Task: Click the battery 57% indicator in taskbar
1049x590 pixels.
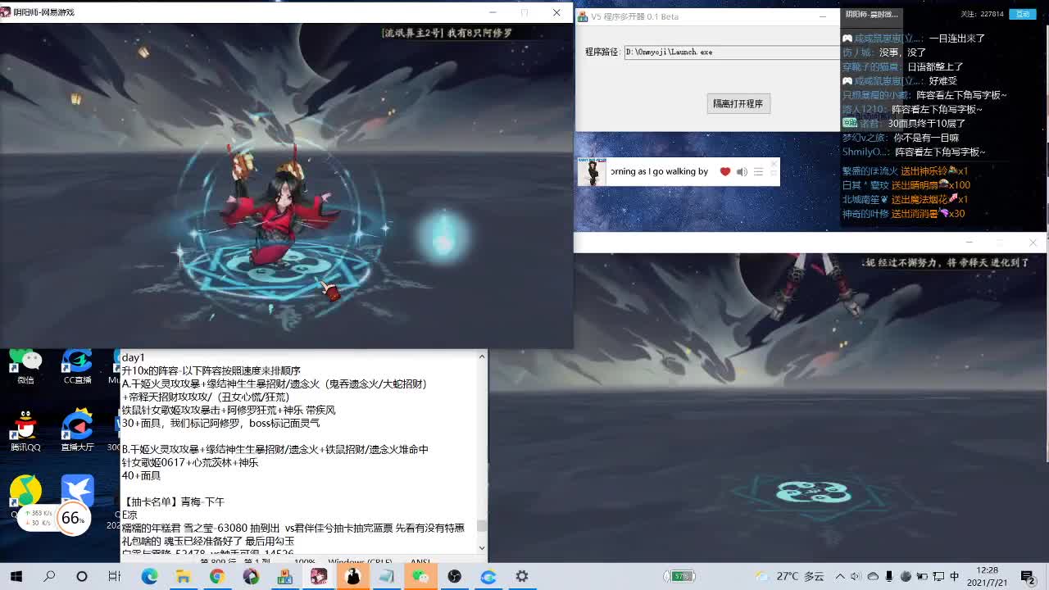Action: [681, 576]
